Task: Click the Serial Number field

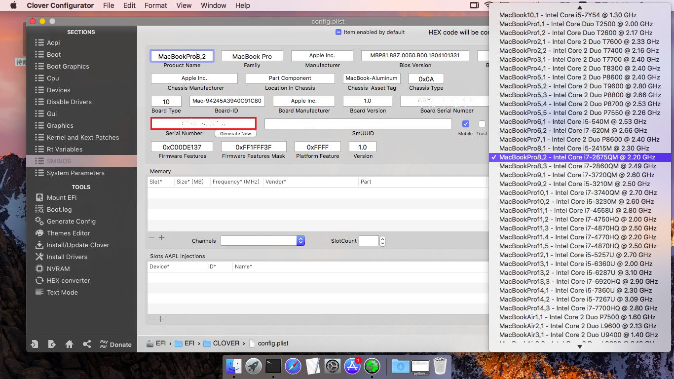Action: (203, 123)
